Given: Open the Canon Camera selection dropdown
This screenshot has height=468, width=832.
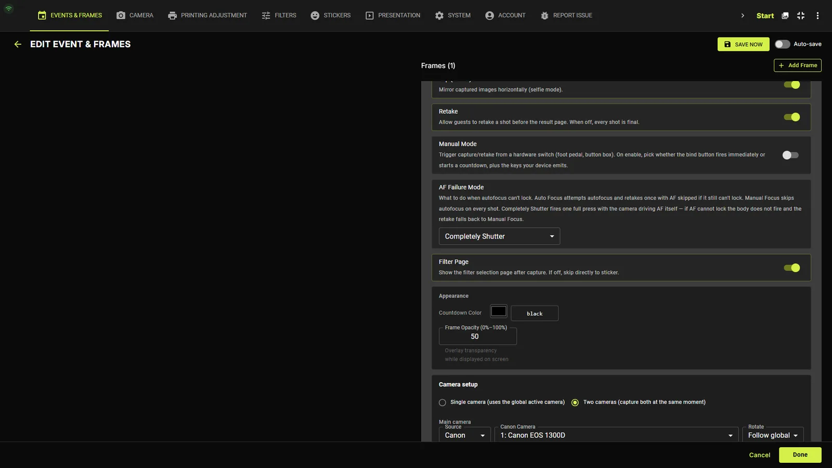Looking at the screenshot, I should click(x=616, y=435).
